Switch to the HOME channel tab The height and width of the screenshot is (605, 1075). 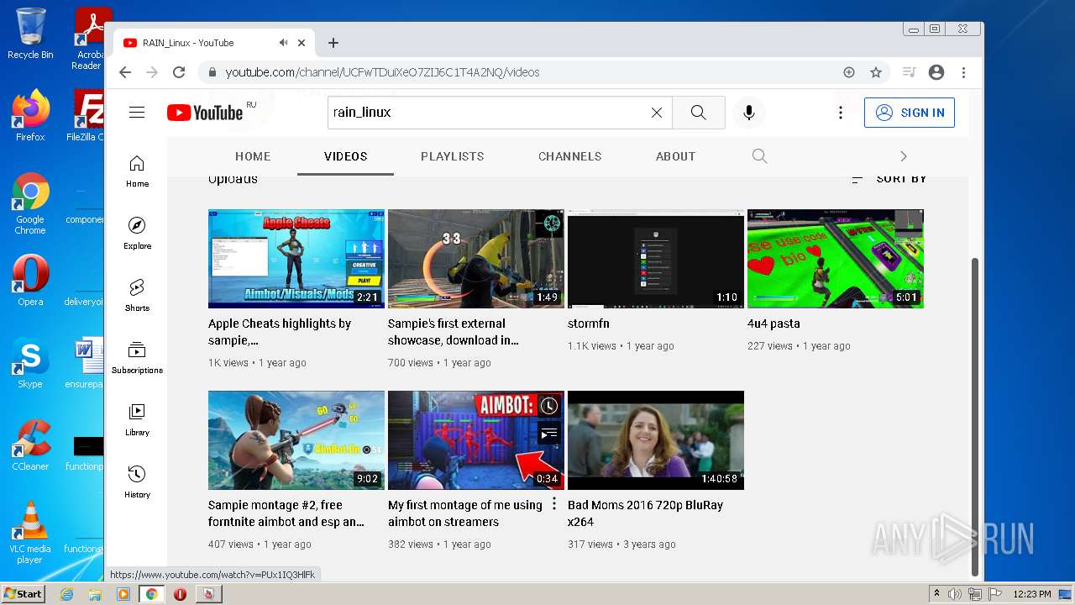tap(253, 156)
